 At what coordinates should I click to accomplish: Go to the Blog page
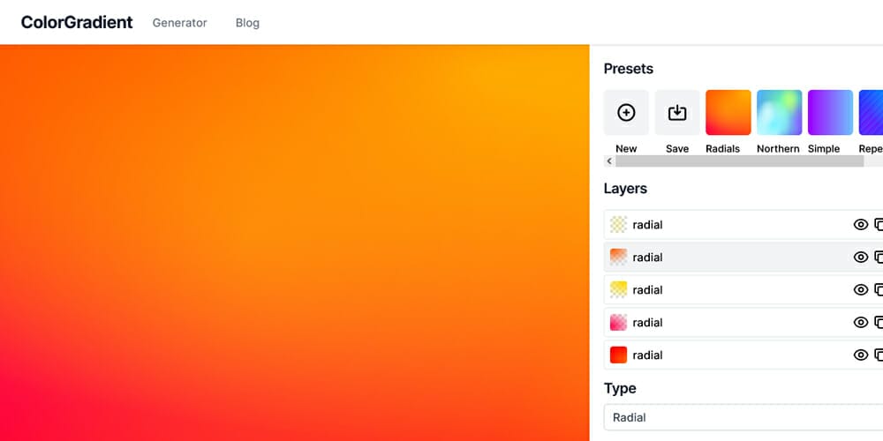pyautogui.click(x=247, y=23)
